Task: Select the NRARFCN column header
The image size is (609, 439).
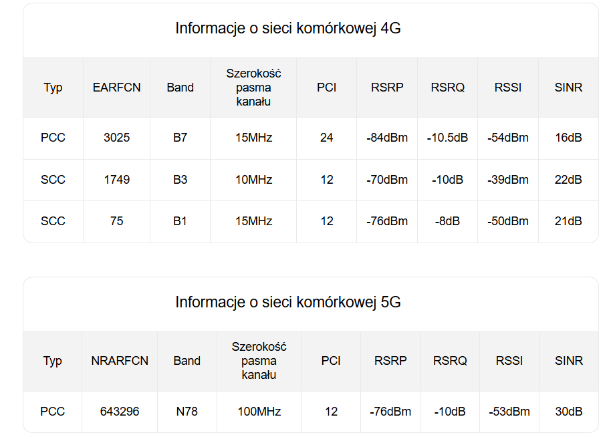Action: 120,361
